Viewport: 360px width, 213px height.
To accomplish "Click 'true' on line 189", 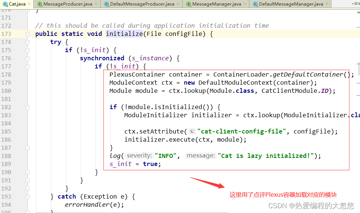I will tap(150, 164).
